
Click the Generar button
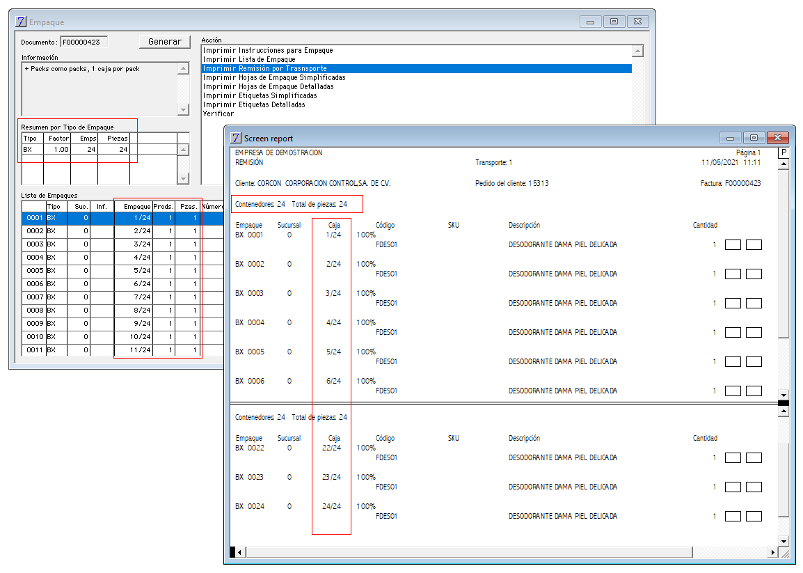click(x=164, y=42)
